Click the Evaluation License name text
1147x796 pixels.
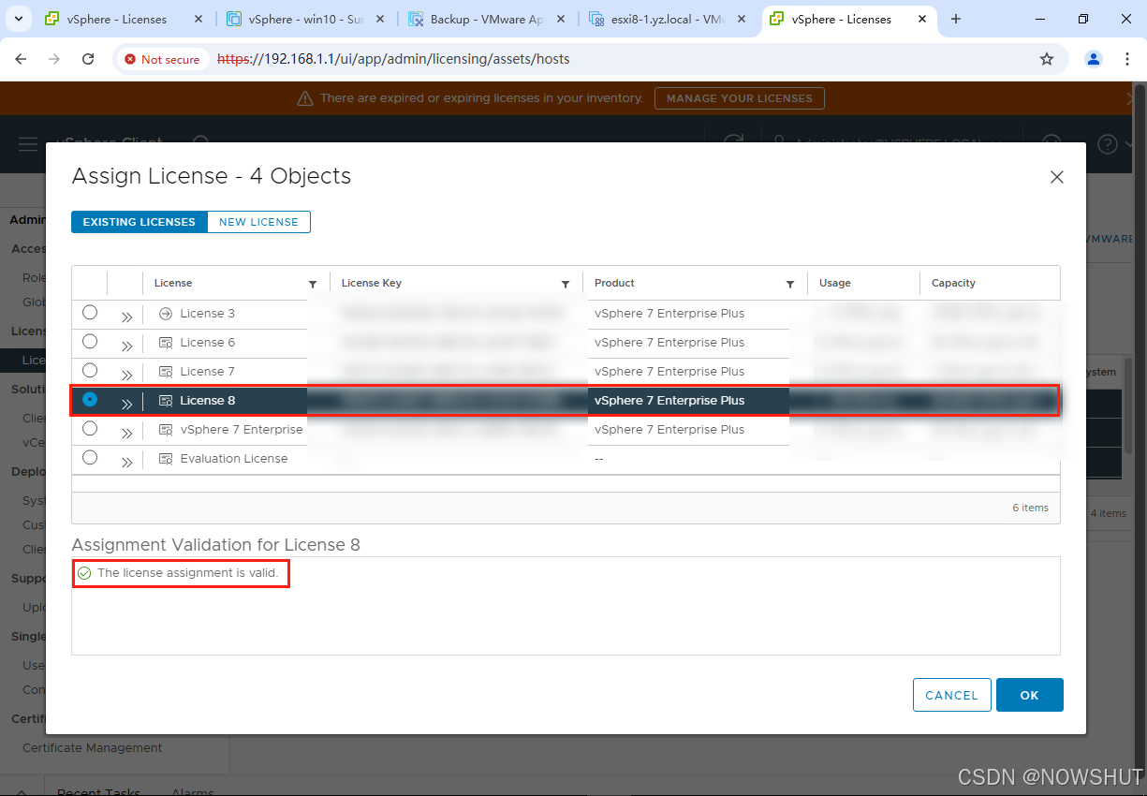234,459
